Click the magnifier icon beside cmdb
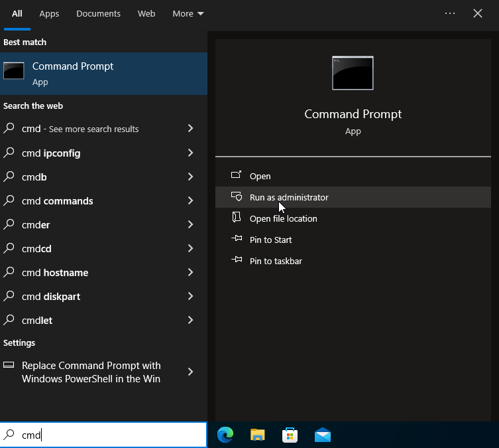This screenshot has height=448, width=499. click(x=9, y=177)
